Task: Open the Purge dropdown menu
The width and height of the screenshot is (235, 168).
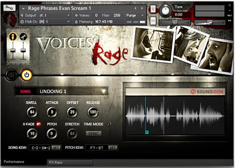Action: coord(135,15)
